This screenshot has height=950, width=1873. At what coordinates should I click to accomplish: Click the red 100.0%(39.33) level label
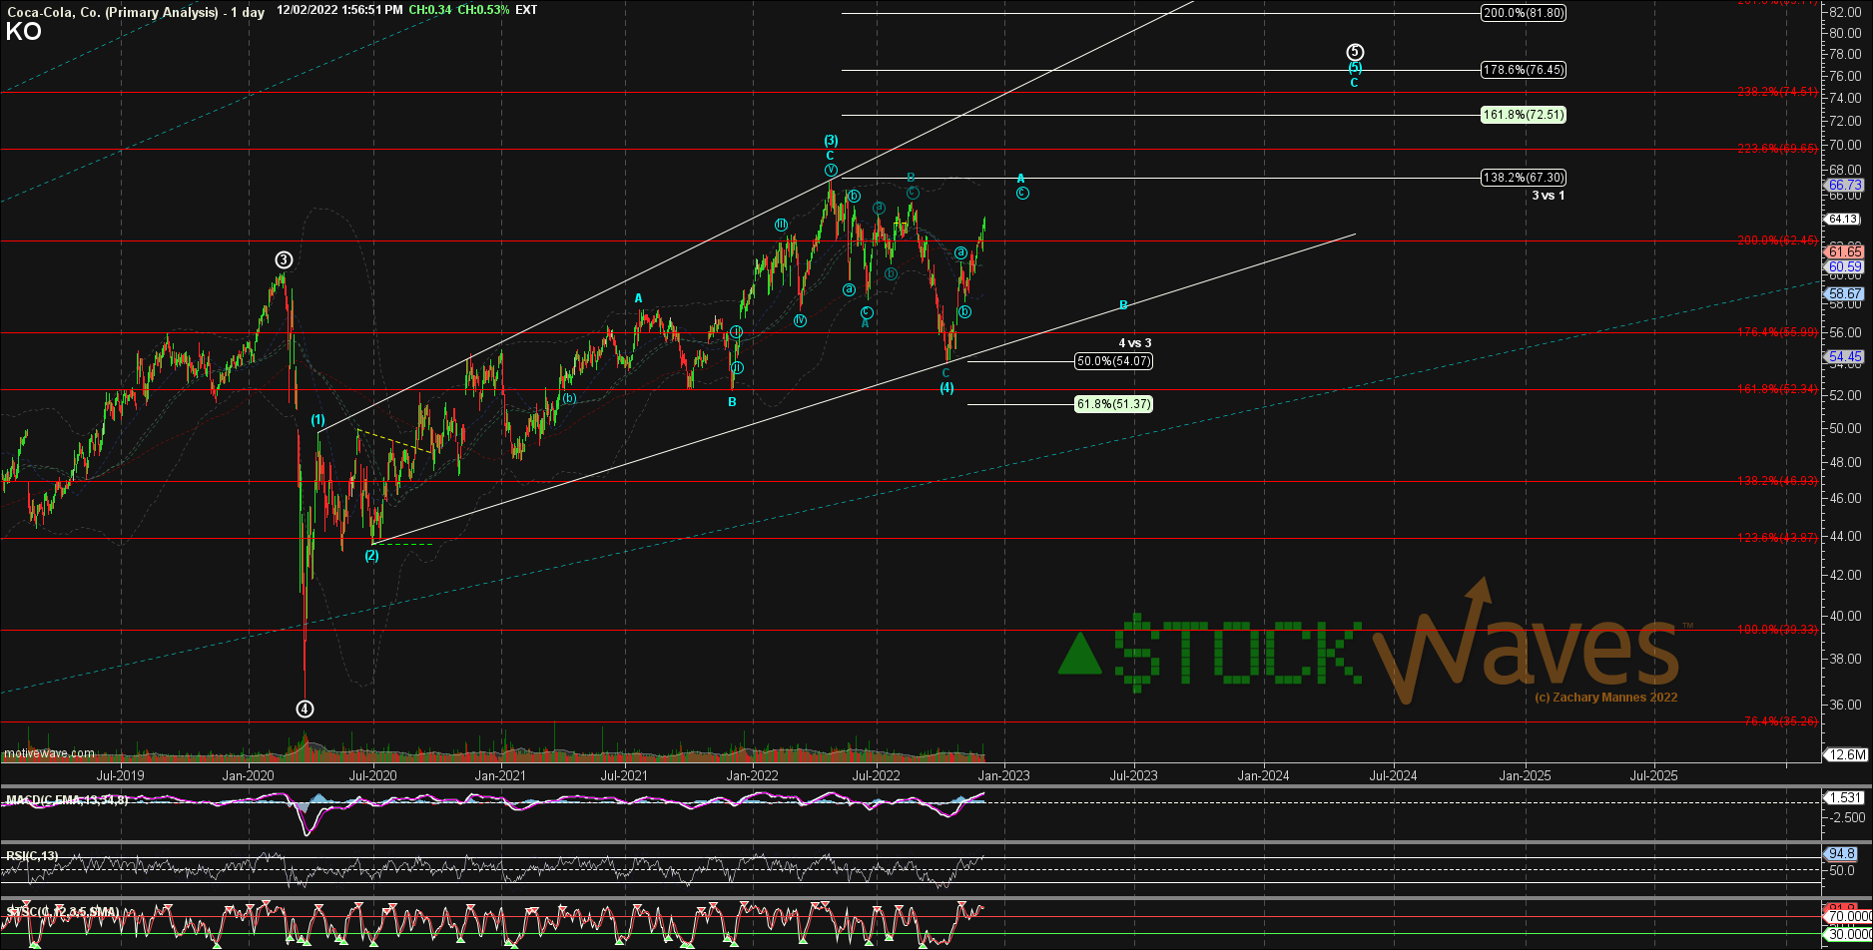[x=1775, y=630]
